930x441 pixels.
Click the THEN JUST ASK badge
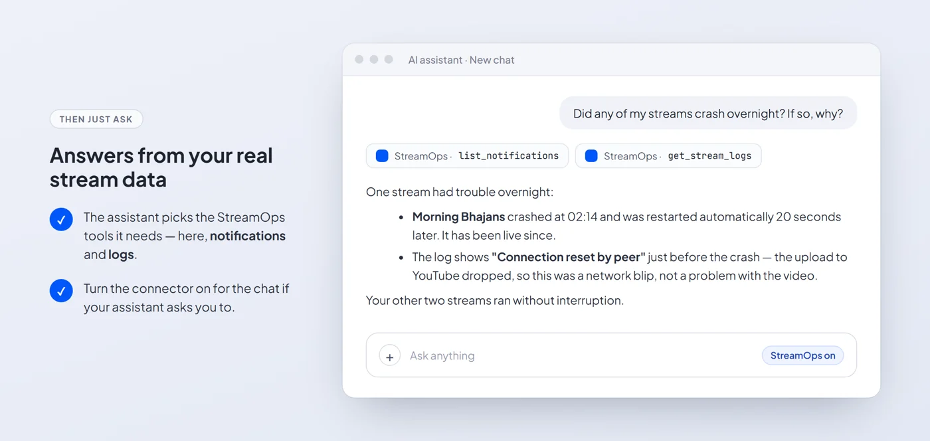point(96,120)
